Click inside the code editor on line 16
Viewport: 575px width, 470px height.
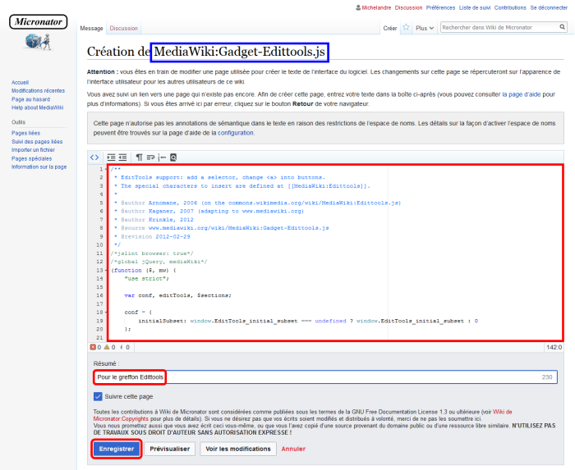(x=178, y=295)
